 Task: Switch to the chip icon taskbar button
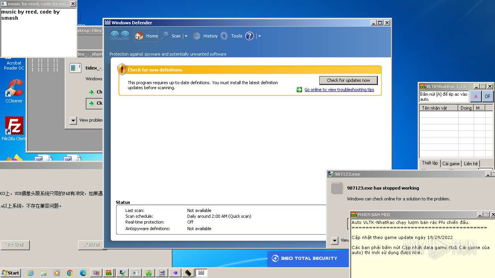(x=188, y=273)
